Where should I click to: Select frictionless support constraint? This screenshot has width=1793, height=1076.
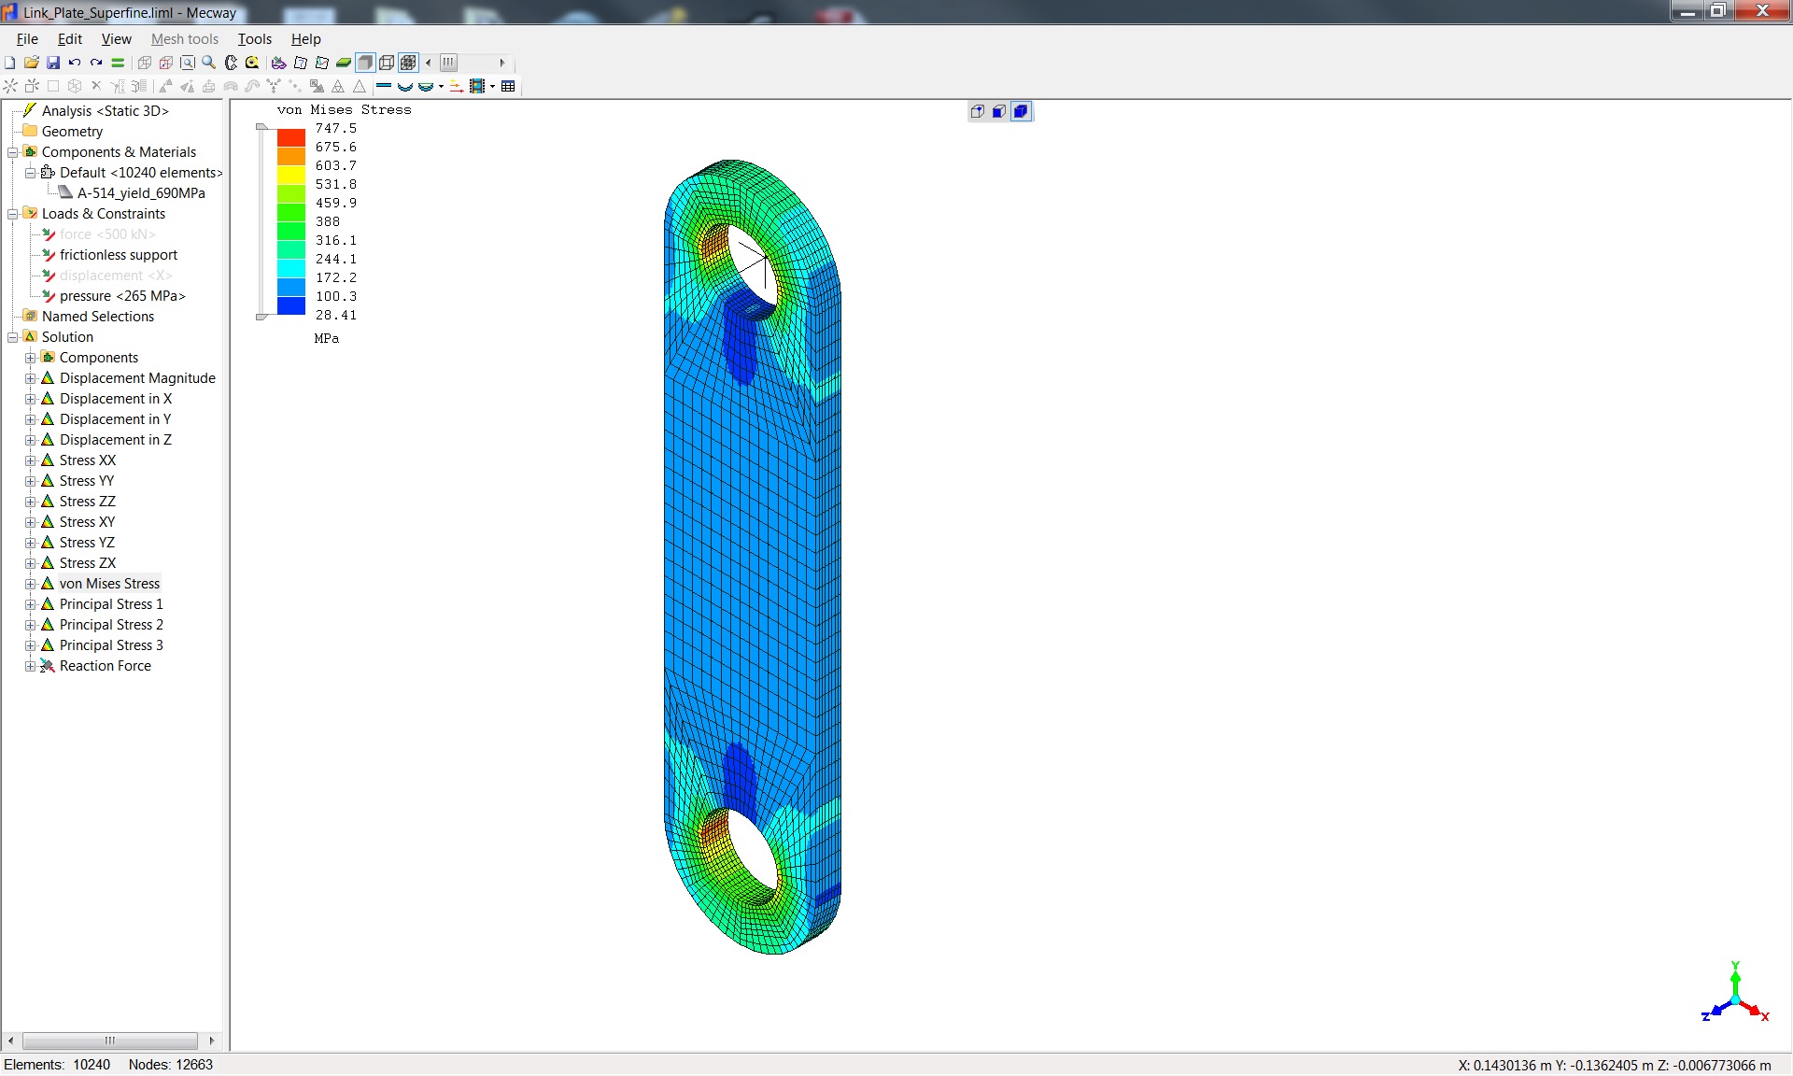pos(119,255)
